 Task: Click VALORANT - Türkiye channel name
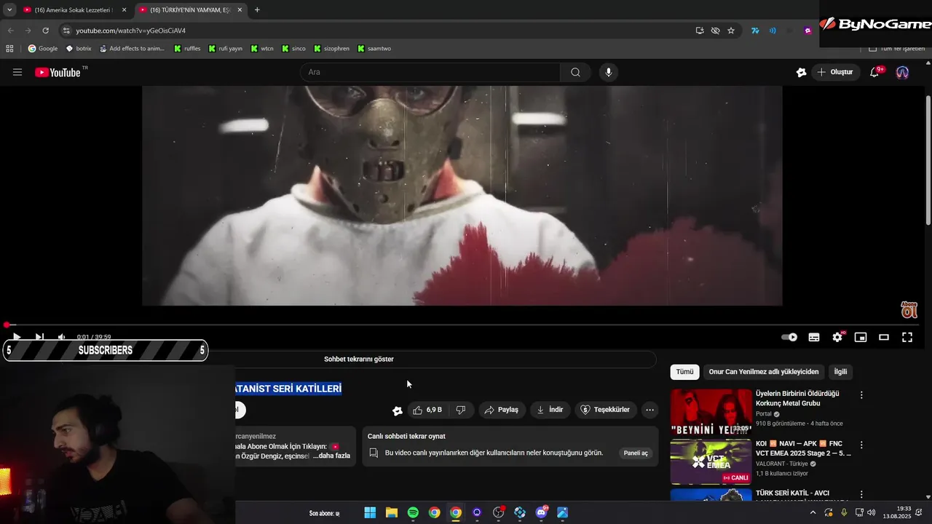[x=781, y=464]
